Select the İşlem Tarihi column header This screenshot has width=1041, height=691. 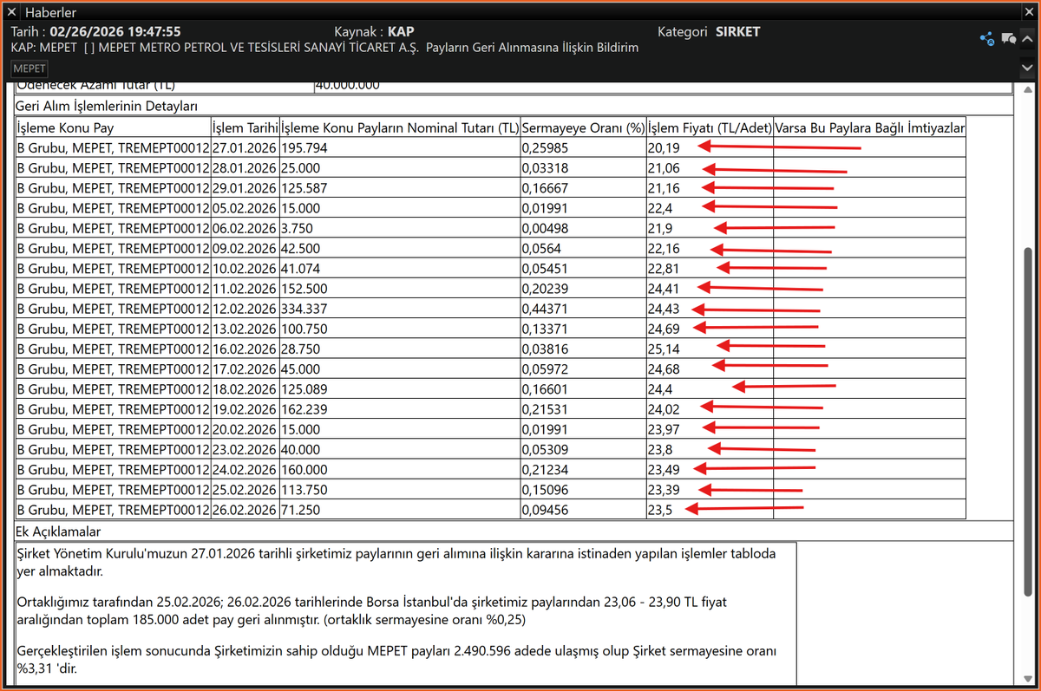246,127
